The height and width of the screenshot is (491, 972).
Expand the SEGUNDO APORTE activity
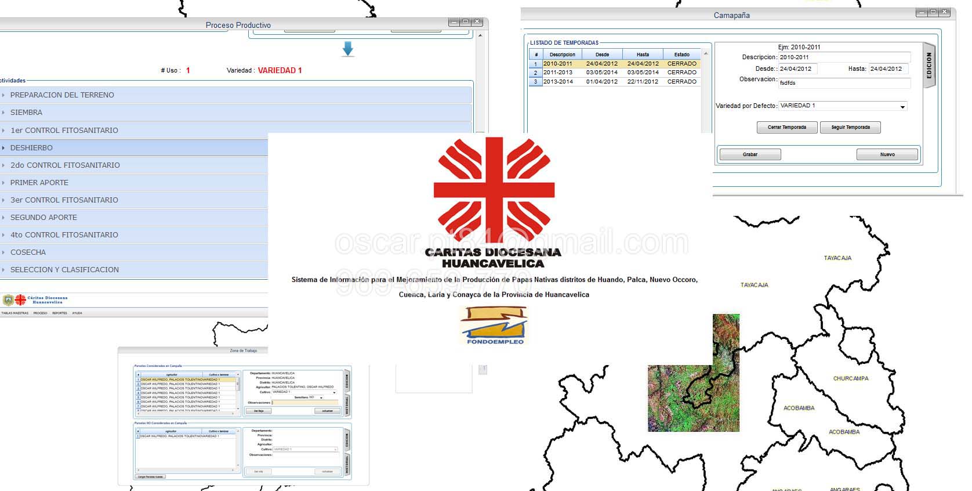[134, 217]
